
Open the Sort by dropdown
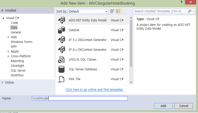click(x=88, y=12)
